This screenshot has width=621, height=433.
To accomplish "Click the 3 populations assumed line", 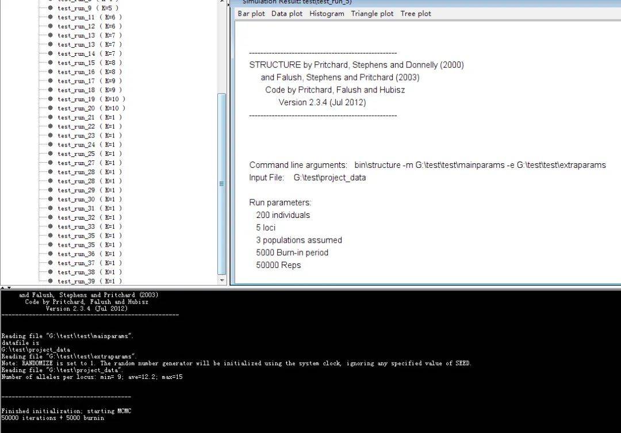I will coord(299,240).
